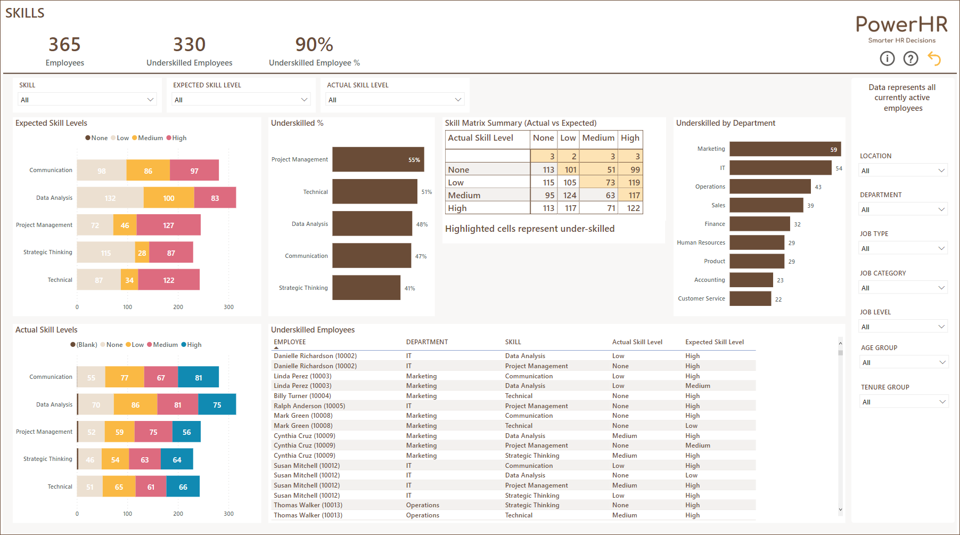Open the SKILL filter dropdown

(151, 99)
